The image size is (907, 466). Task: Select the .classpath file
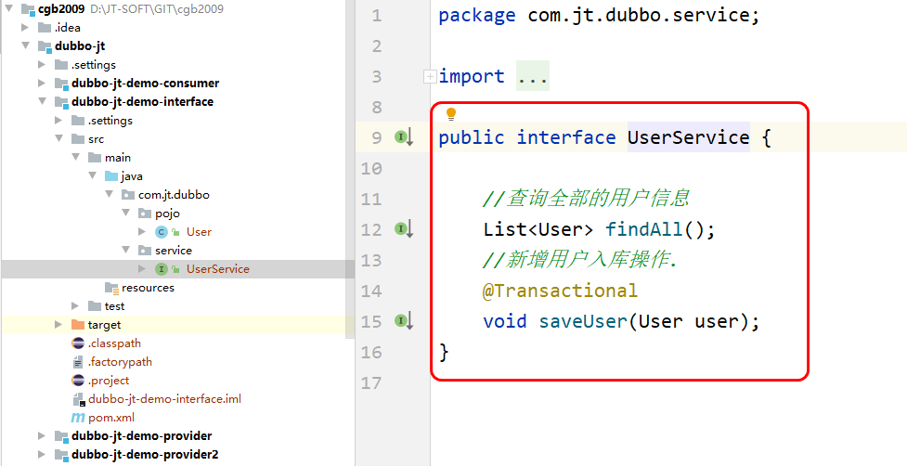tap(114, 343)
